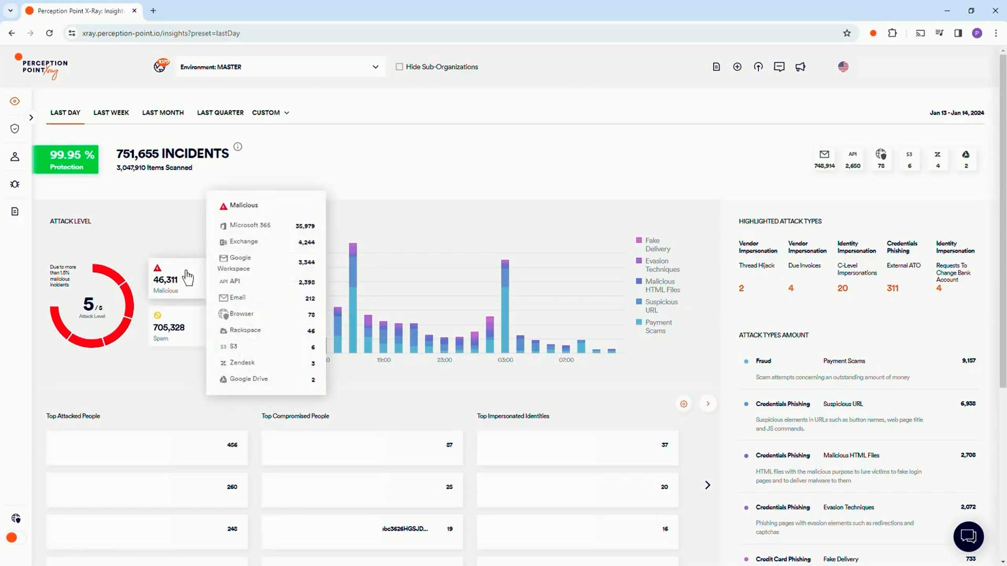
Task: Click the next arrow circle below the chart
Action: click(708, 404)
